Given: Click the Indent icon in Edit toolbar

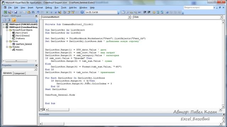Looking at the screenshot, I should pyautogui.click(x=145, y=12).
